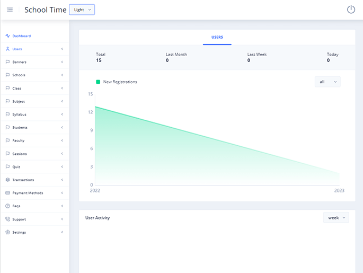Image resolution: width=363 pixels, height=273 pixels.
Task: Expand the Banners menu chevron
Action: pos(62,62)
